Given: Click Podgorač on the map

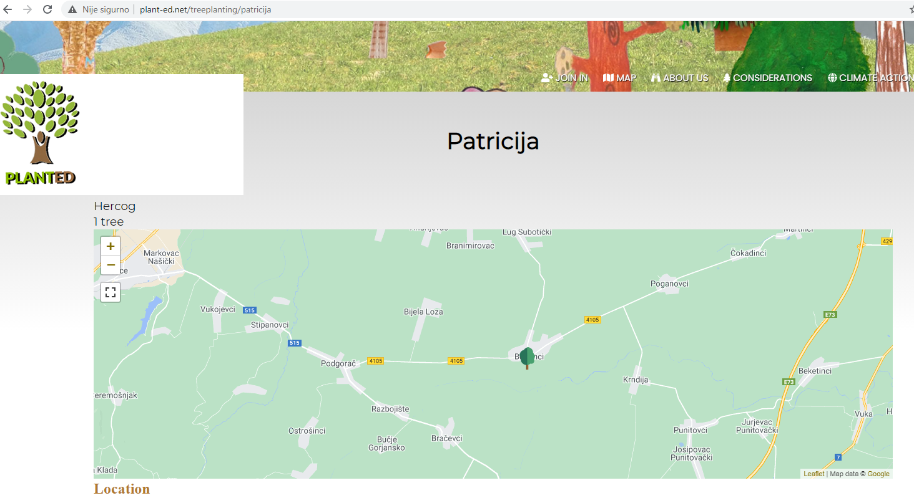Looking at the screenshot, I should 338,363.
